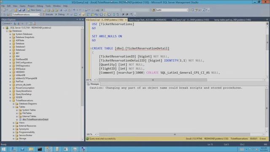Screen dimensions: 270x152
Task: Click the New Query button
Action: tap(34, 10)
